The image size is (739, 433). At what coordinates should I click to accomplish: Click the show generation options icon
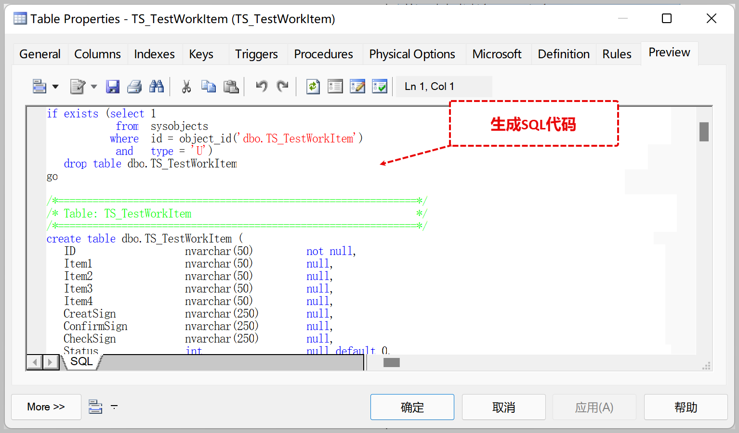tap(335, 87)
